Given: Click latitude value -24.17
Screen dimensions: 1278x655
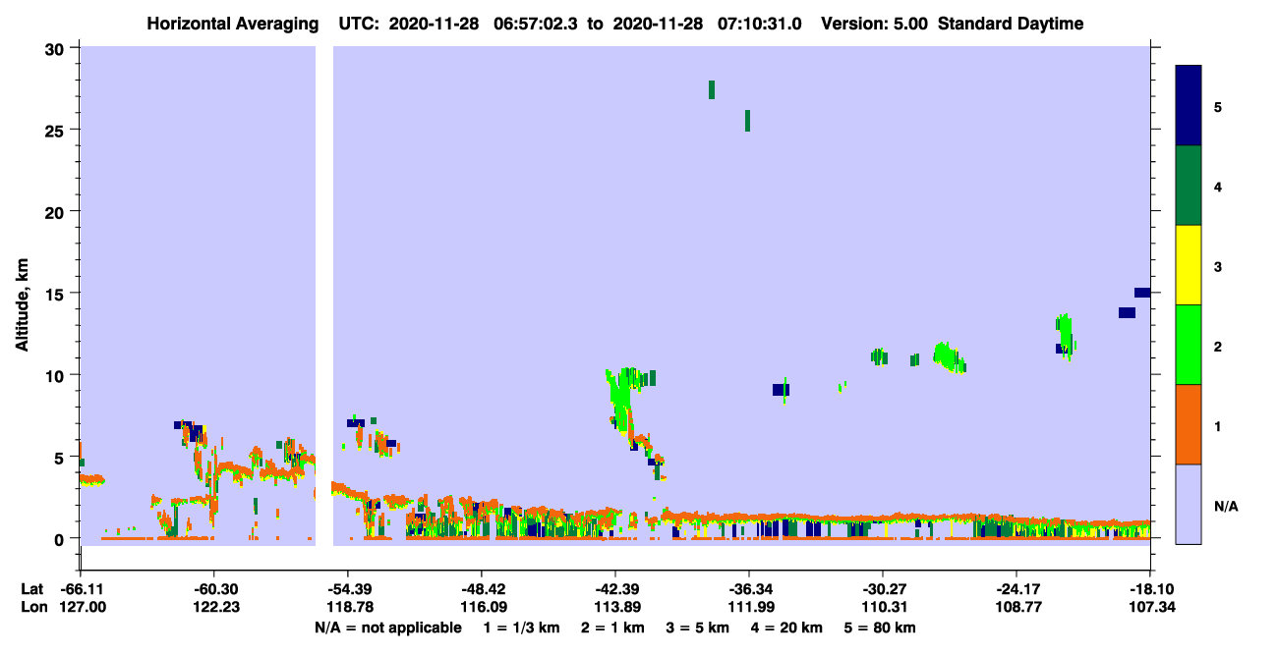Looking at the screenshot, I should (x=1017, y=588).
